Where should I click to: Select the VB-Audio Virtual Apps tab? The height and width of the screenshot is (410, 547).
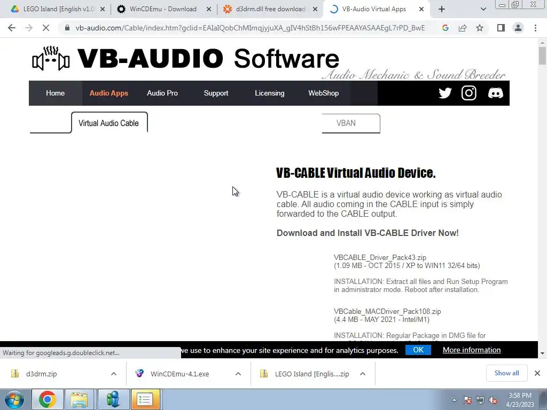pyautogui.click(x=374, y=9)
